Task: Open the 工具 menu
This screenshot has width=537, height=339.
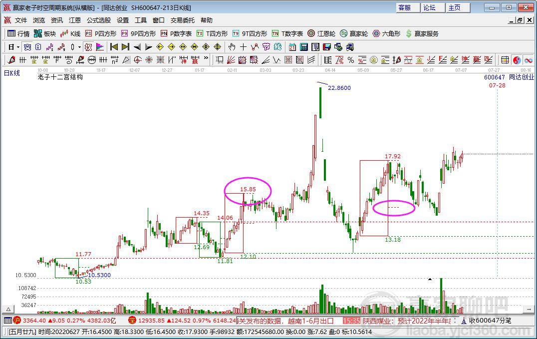Action: click(140, 20)
